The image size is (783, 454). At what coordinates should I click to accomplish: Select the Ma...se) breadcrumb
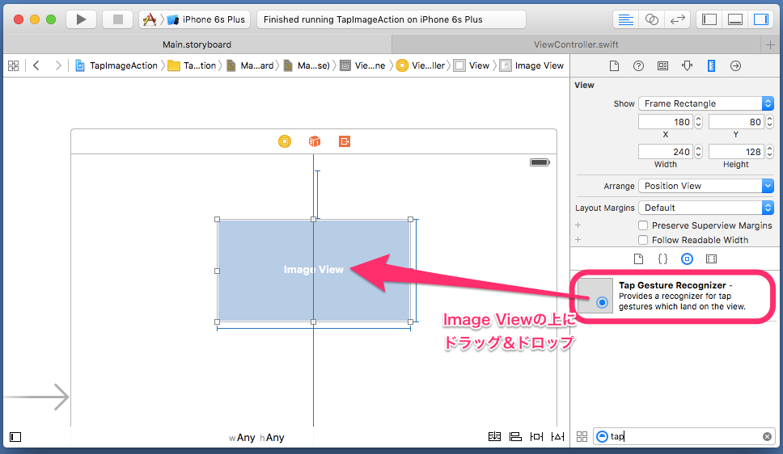[307, 65]
